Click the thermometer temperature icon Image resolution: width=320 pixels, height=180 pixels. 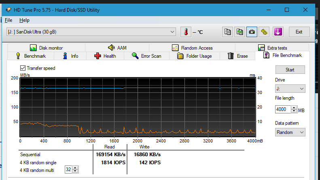(186, 32)
